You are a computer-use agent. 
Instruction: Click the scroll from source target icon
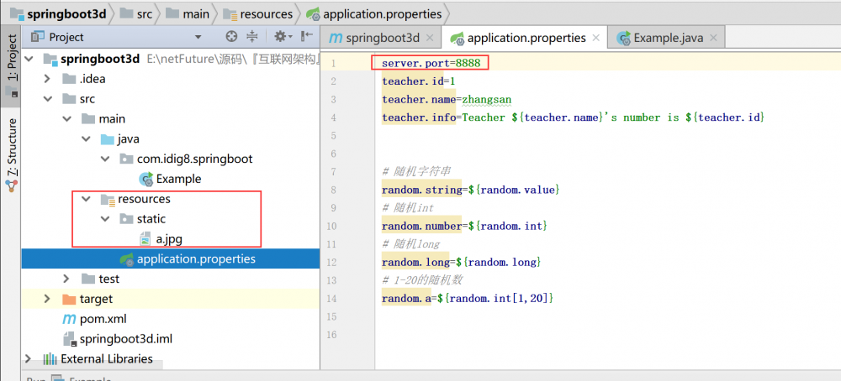click(x=232, y=37)
